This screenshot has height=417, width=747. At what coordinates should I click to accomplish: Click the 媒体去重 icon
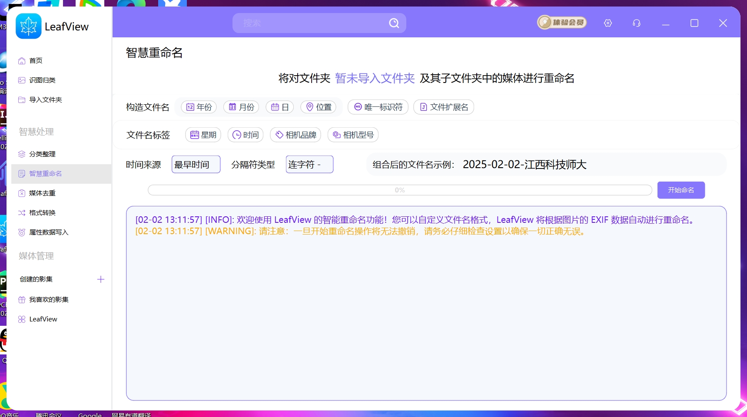coord(22,193)
